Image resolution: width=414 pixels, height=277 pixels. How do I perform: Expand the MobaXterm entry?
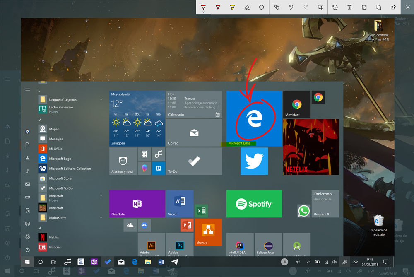[x=101, y=217]
